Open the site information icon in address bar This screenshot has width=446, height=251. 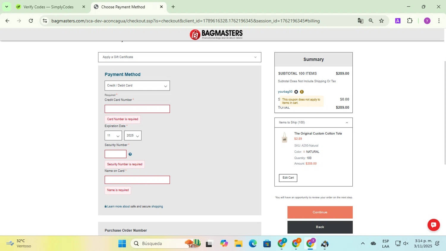pos(45,21)
